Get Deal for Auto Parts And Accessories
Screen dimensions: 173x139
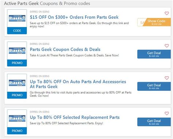(x=154, y=86)
